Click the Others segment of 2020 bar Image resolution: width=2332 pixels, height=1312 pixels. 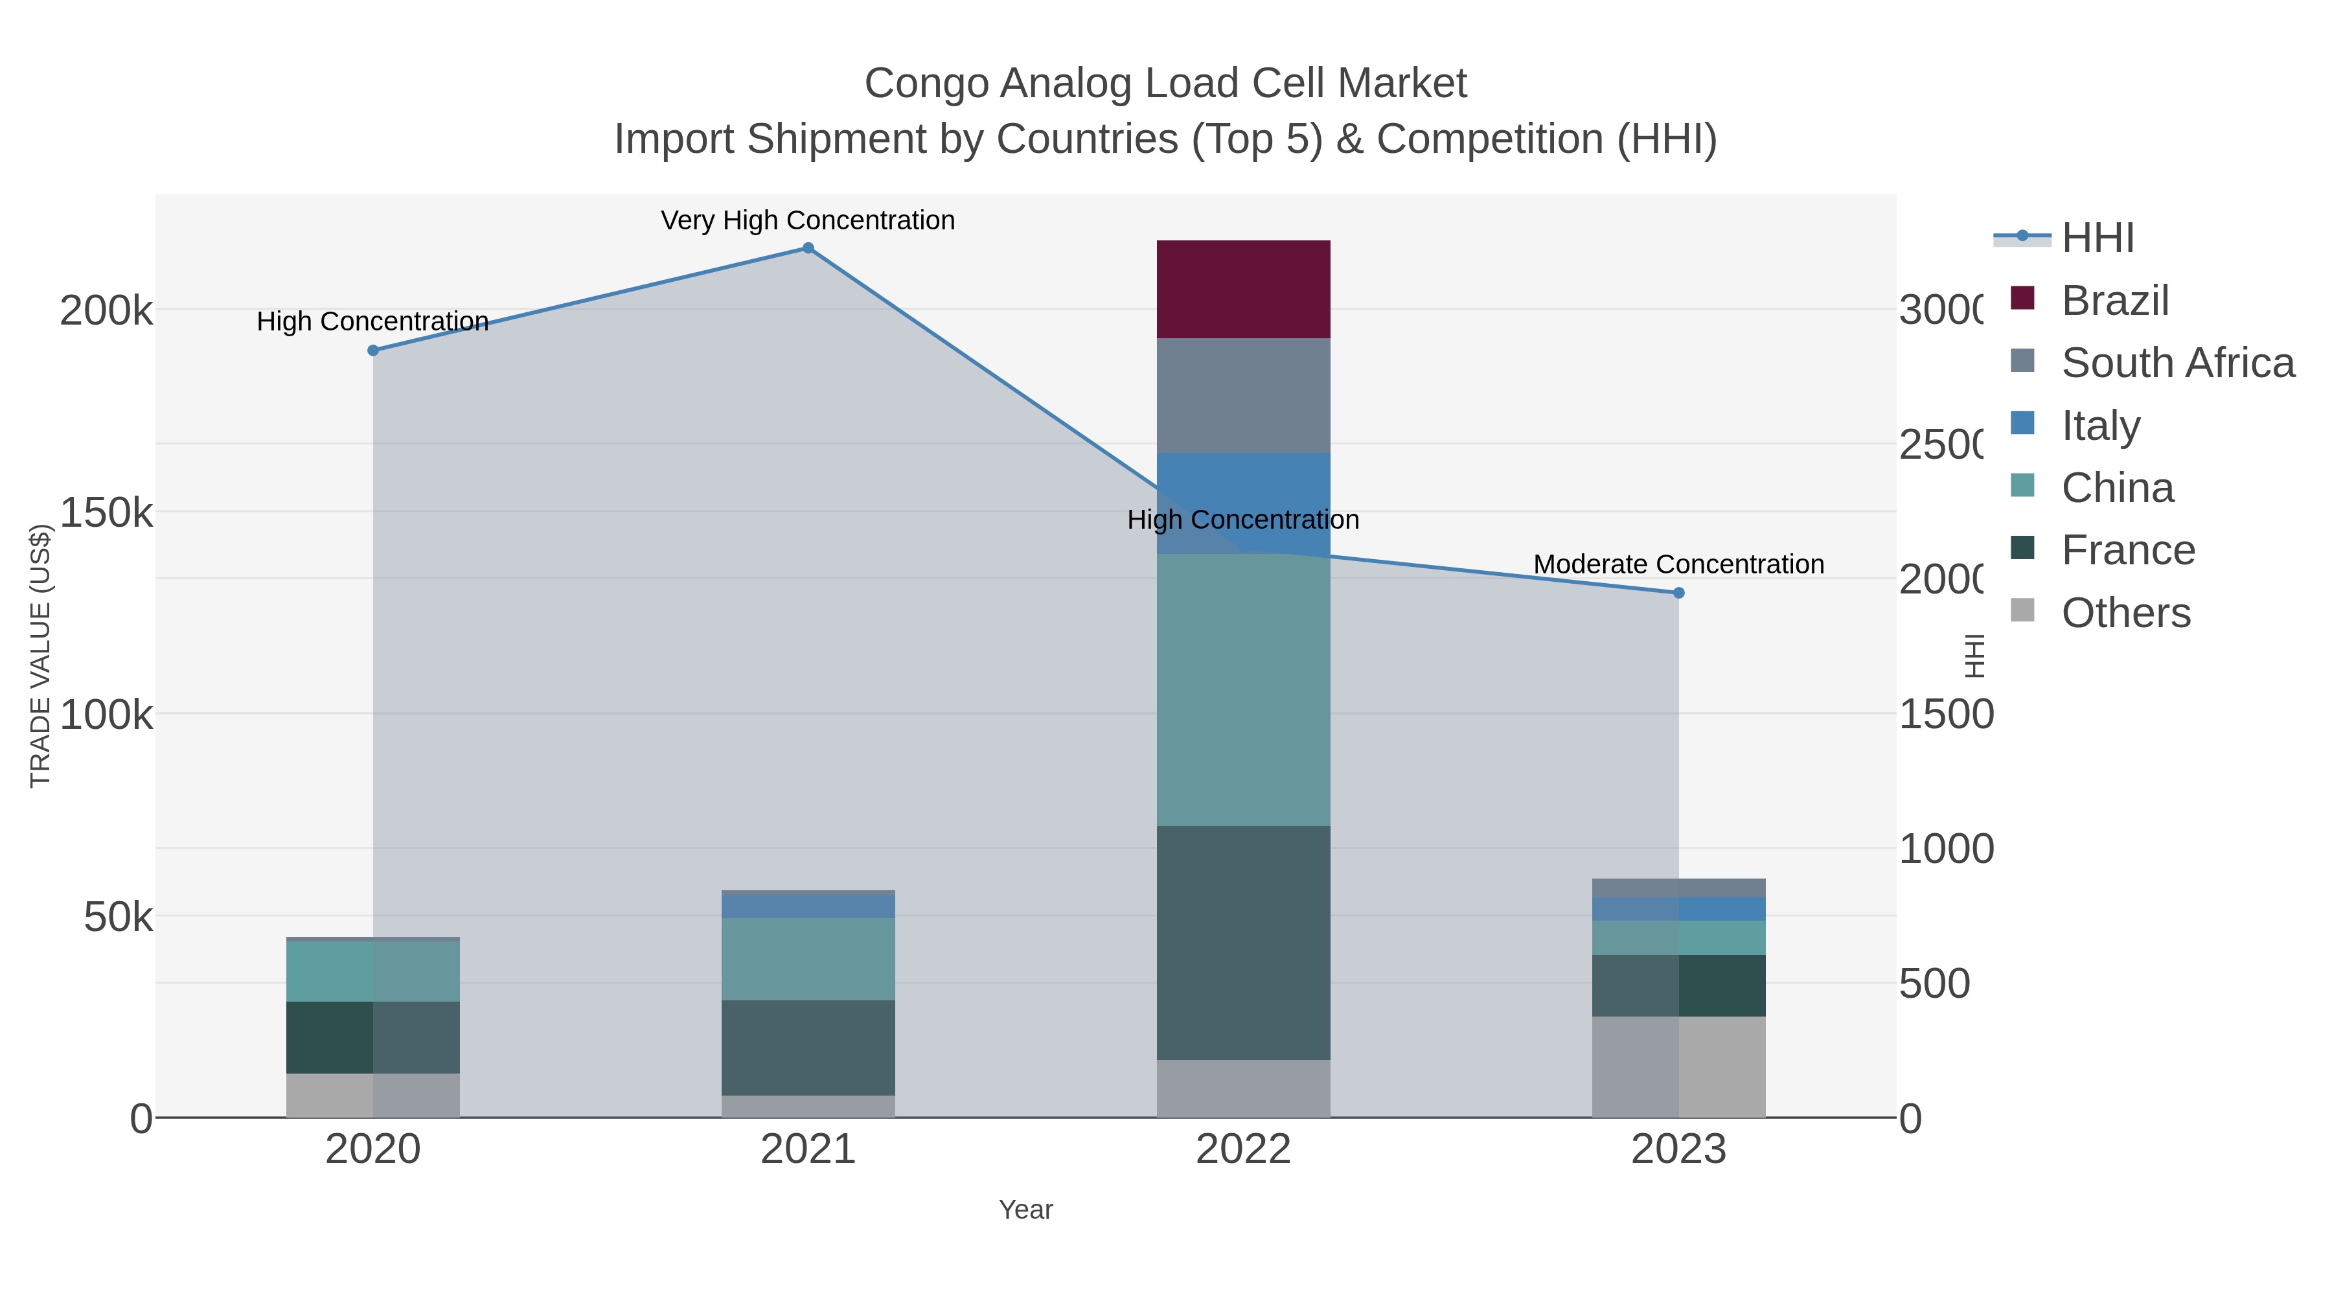[x=373, y=1096]
